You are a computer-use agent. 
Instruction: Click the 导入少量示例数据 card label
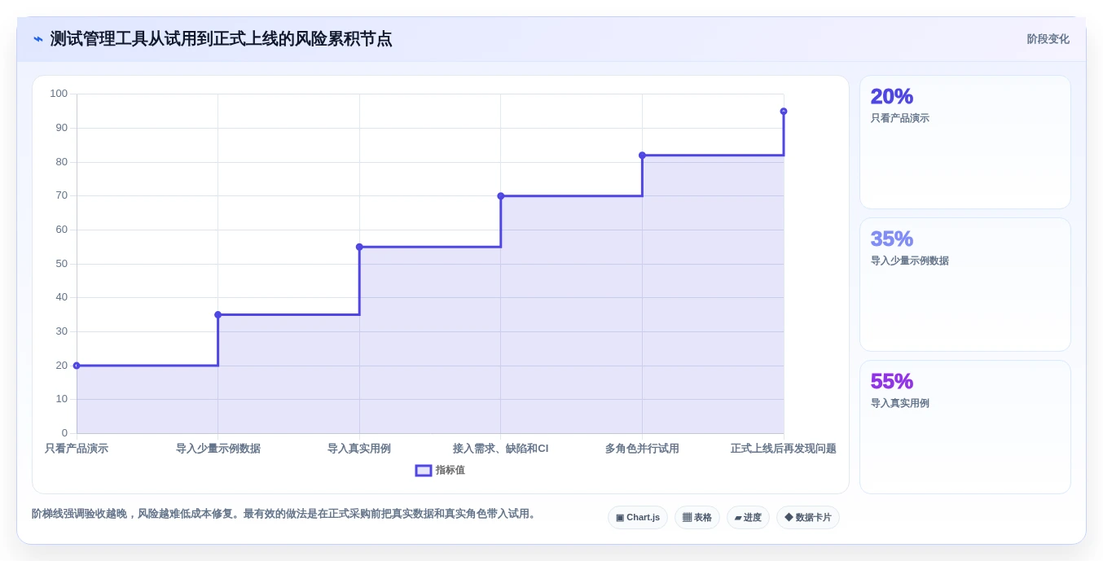910,261
